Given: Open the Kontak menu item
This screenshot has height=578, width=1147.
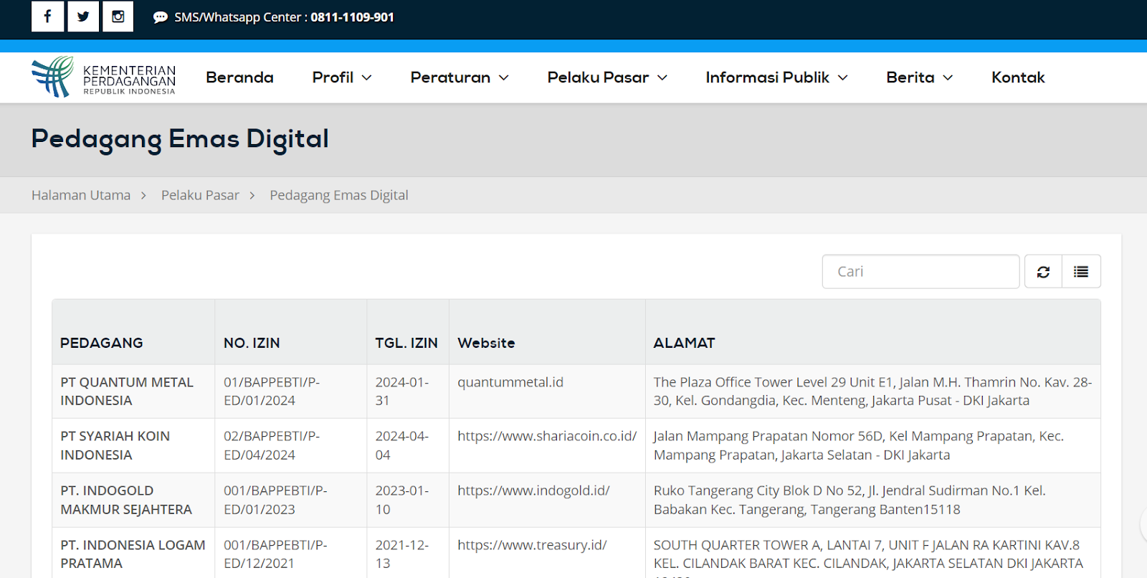Looking at the screenshot, I should click(x=1018, y=77).
